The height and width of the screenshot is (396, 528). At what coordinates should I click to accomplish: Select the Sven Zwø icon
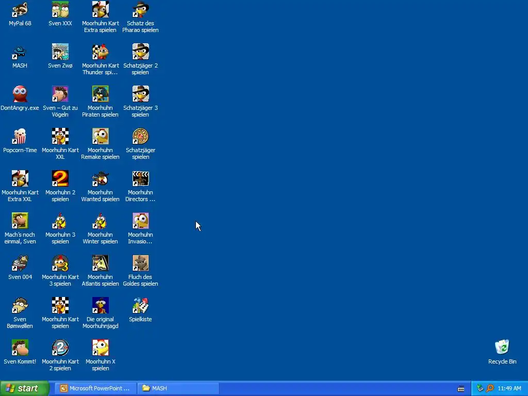(x=60, y=52)
